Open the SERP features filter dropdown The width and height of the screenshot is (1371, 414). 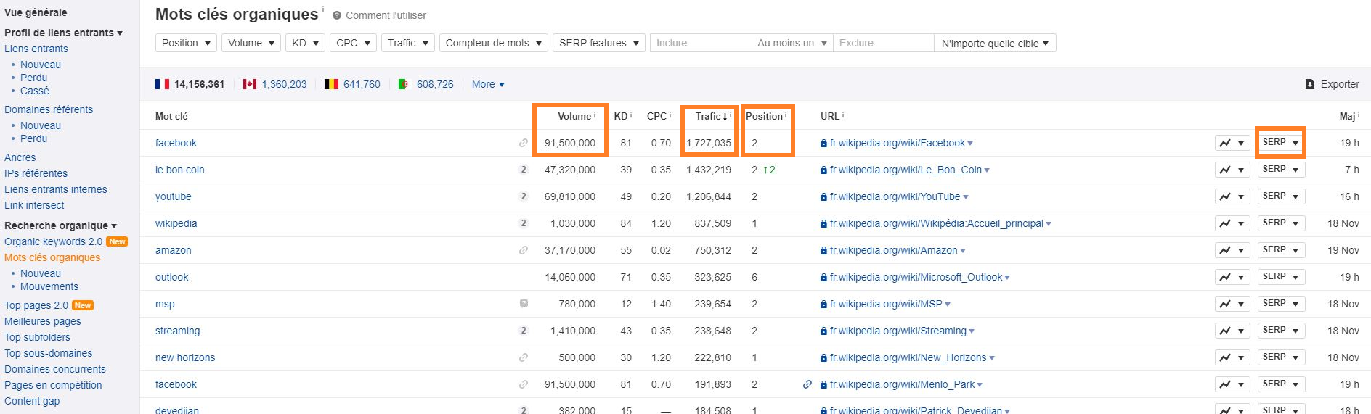pyautogui.click(x=599, y=43)
